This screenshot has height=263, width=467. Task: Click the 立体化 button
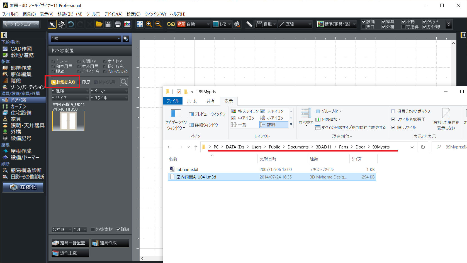tap(23, 187)
